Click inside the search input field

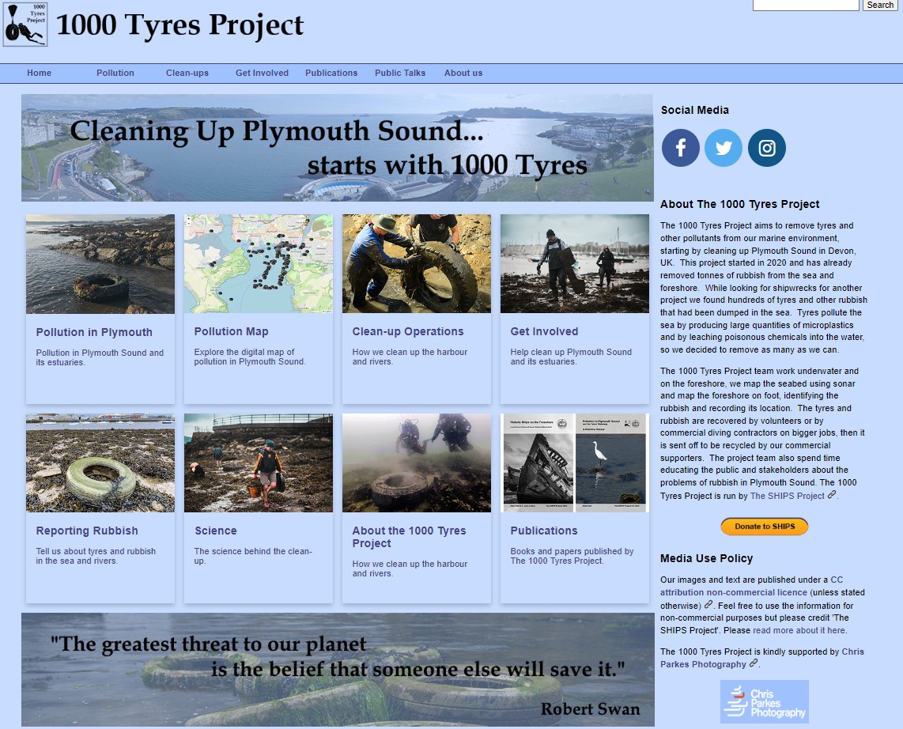click(806, 5)
